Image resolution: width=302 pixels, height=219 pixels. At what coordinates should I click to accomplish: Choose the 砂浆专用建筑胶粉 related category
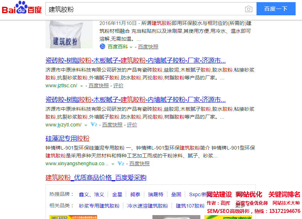tap(99, 206)
